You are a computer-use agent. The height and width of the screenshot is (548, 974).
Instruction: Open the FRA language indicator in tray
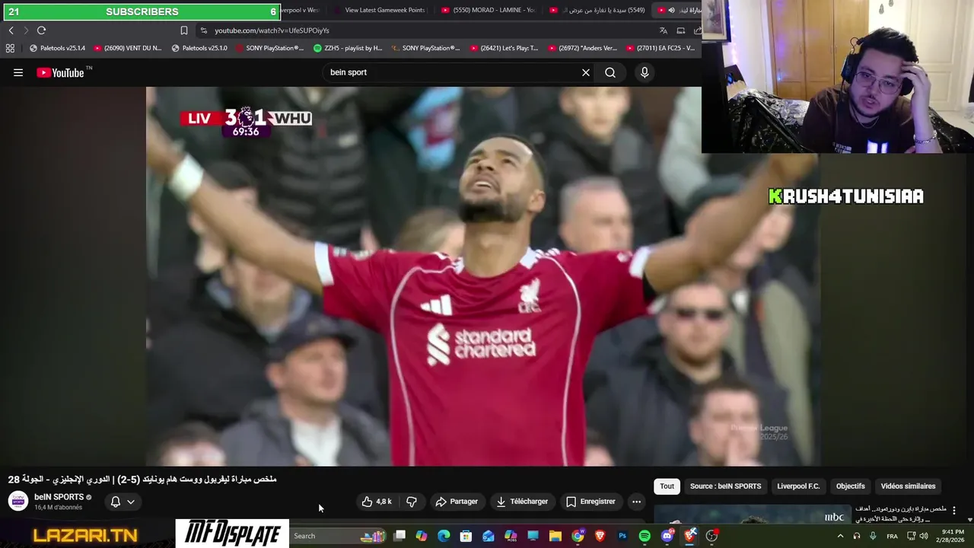tap(892, 536)
